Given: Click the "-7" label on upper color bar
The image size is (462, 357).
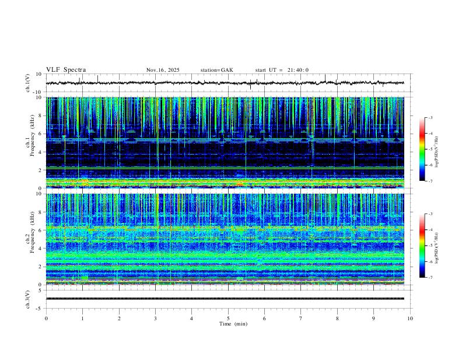Looking at the screenshot, I should coord(430,181).
